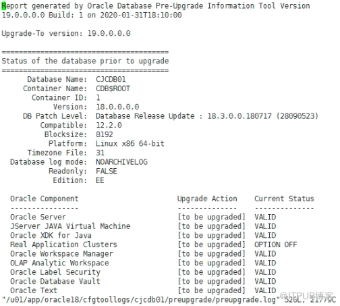Viewport: 340px width, 306px height.
Task: Click the NOARCHIVELOG log mode value
Action: click(x=121, y=162)
